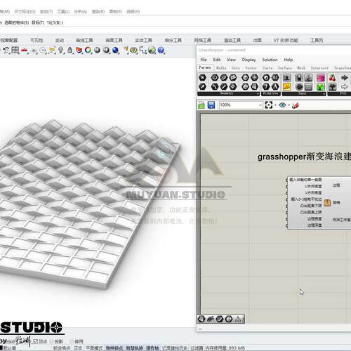
Task: Toggle 正交 mode in status bar
Action: point(78,348)
